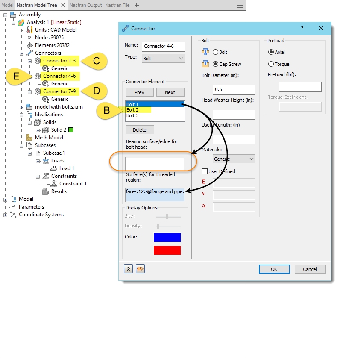Click the Elements icon in the tree
Viewport: 340px width, 359px height.
(x=29, y=45)
